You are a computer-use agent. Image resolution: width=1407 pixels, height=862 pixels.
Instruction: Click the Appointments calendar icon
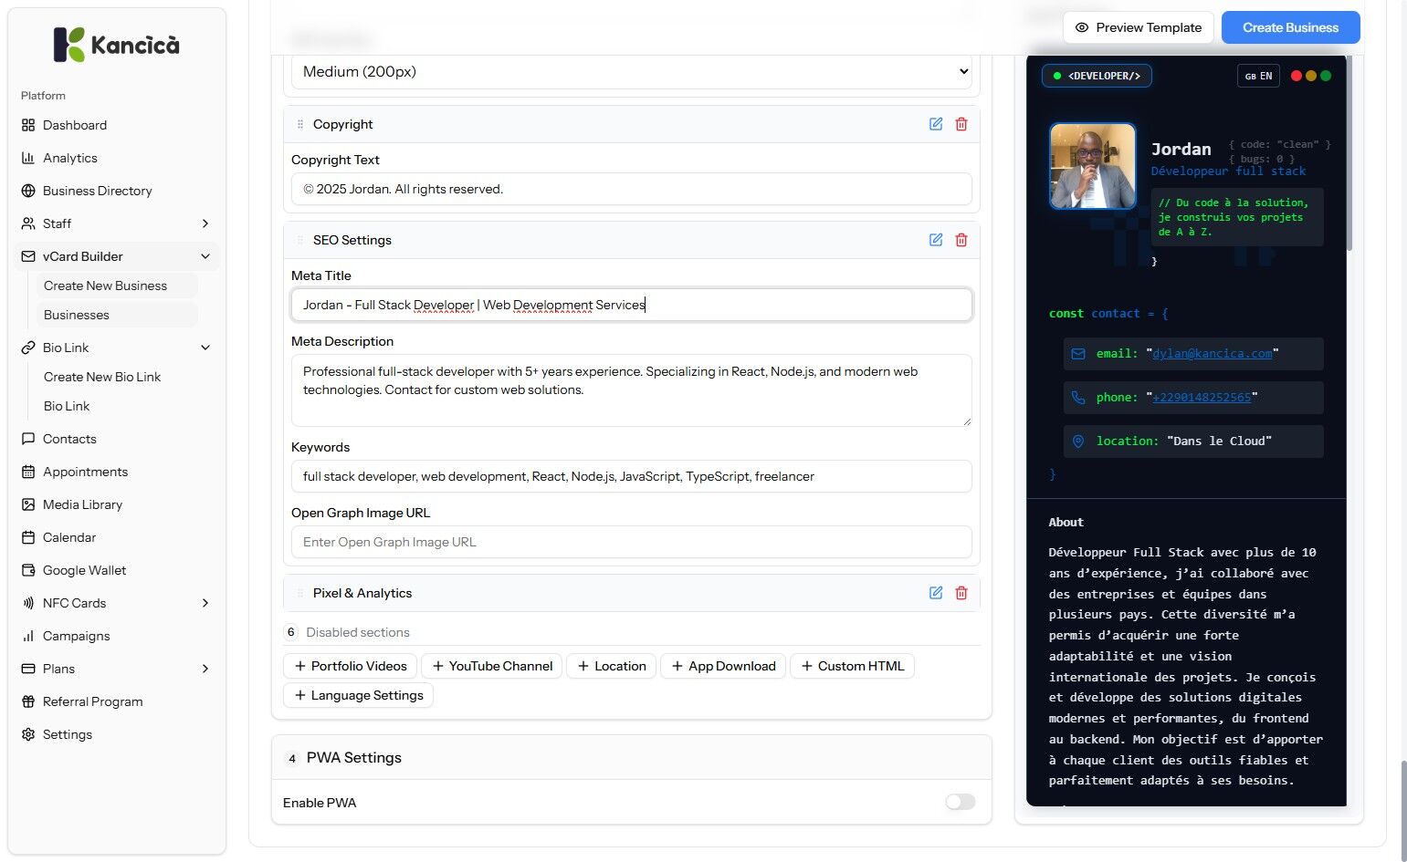point(28,472)
